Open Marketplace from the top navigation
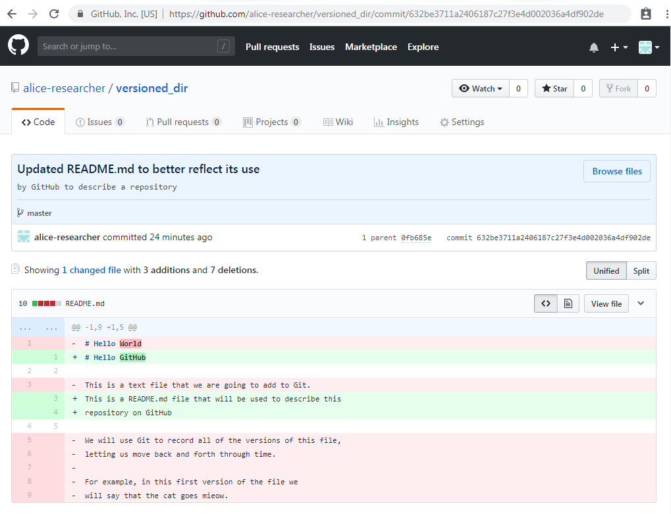 371,47
